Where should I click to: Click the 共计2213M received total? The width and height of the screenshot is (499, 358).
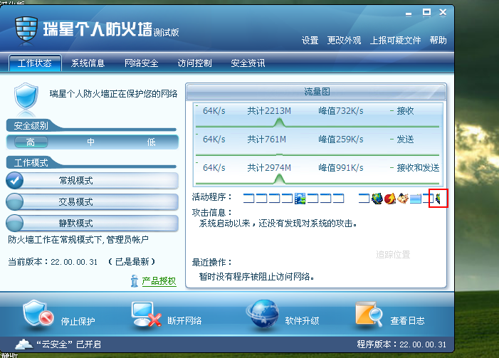tap(269, 111)
